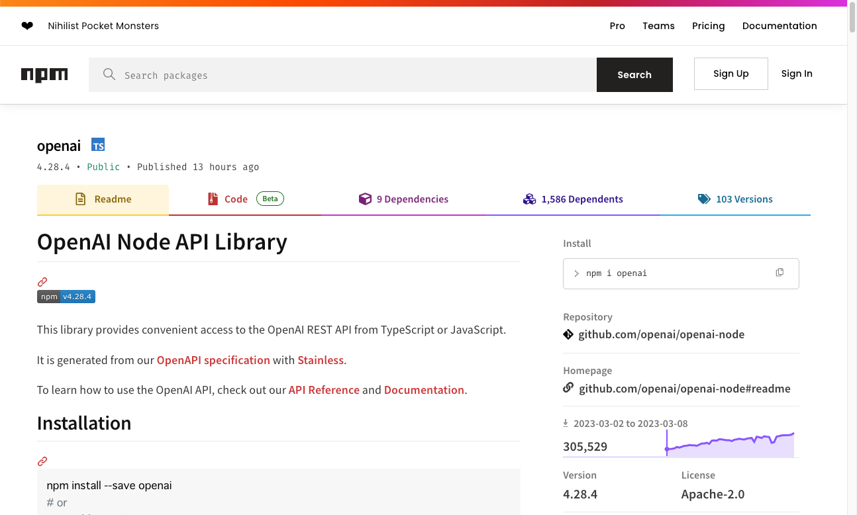This screenshot has width=857, height=515.
Task: Click the green Public label
Action: (x=103, y=167)
